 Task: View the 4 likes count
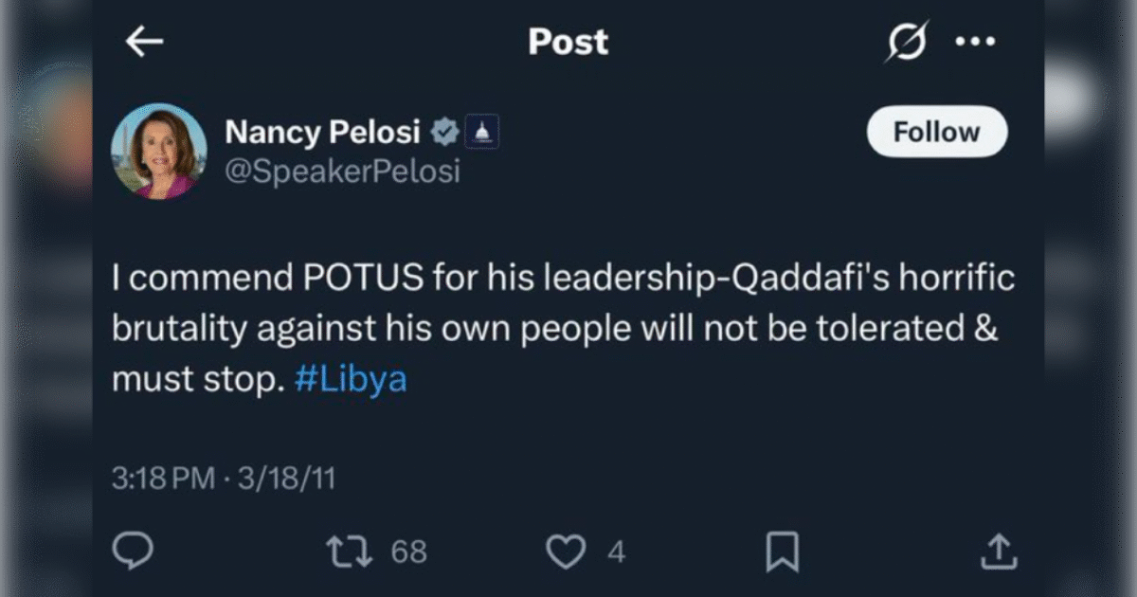[616, 552]
